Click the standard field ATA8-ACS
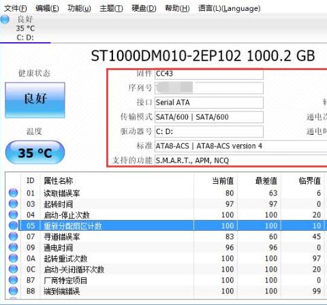This screenshot has width=327, height=305. point(240,146)
